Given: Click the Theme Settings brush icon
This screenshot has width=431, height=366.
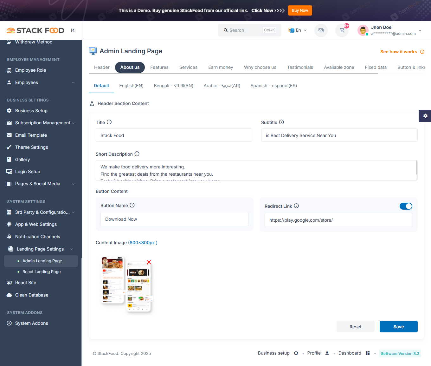Looking at the screenshot, I should [9, 147].
